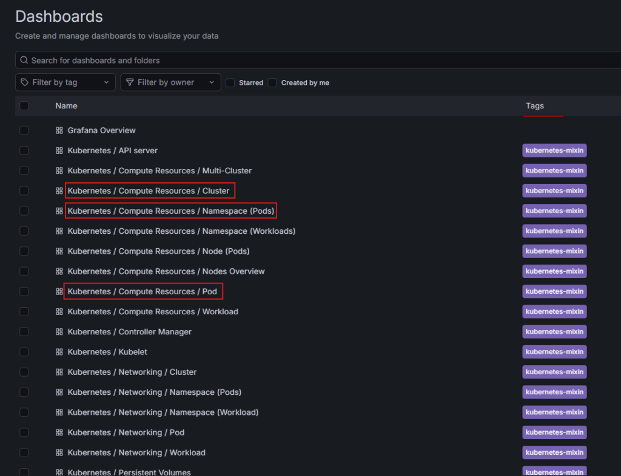The image size is (621, 476).
Task: Select the checkbox for Kubernetes / API server
Action: [24, 151]
